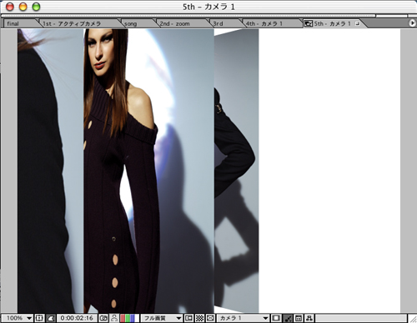This screenshot has width=417, height=323.
Task: Click the small button on 5th tab
Action: click(357, 24)
